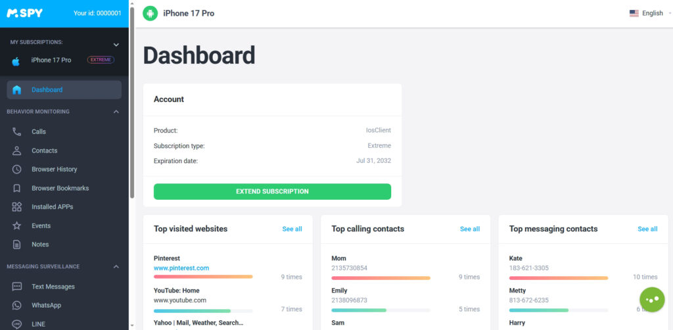The height and width of the screenshot is (330, 673).
Task: Select Dashboard in the sidebar
Action: click(x=47, y=90)
